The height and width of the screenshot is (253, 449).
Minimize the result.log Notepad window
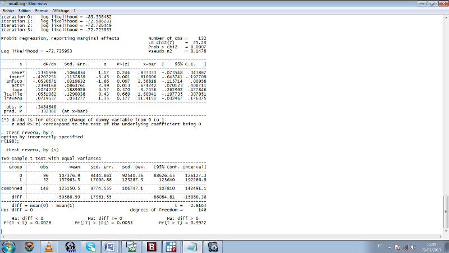[x=422, y=3]
